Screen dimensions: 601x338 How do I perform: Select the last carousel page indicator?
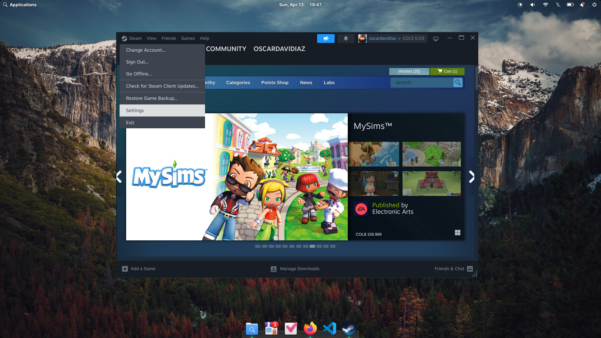coord(333,246)
